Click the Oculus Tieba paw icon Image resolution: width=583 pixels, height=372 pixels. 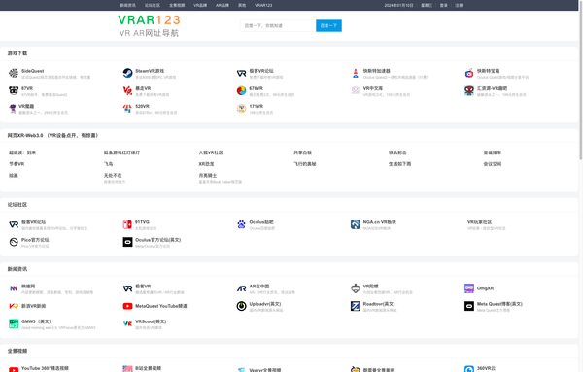click(241, 224)
